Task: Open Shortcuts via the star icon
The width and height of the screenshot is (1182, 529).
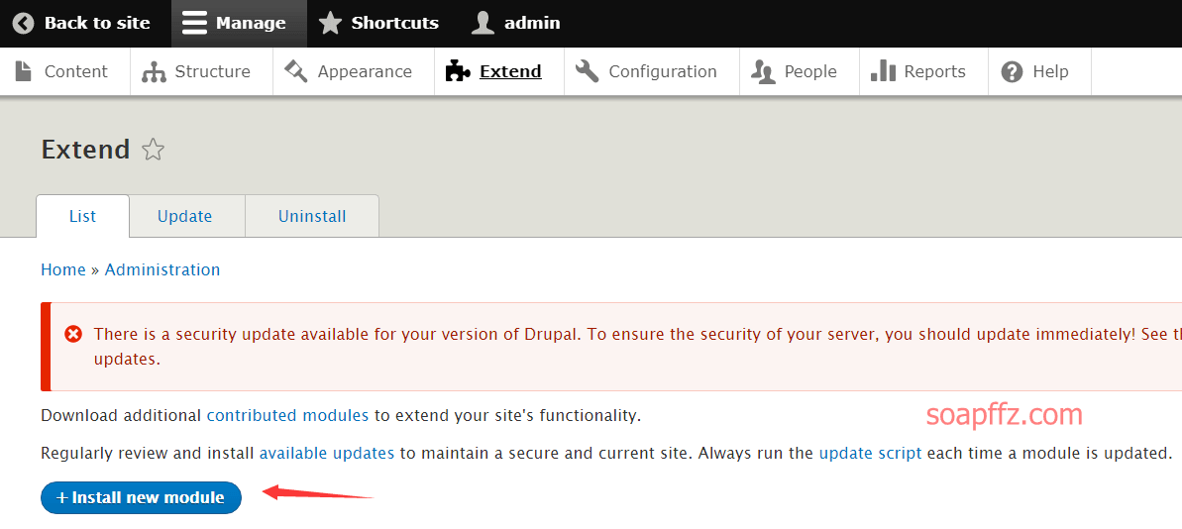Action: (x=329, y=24)
